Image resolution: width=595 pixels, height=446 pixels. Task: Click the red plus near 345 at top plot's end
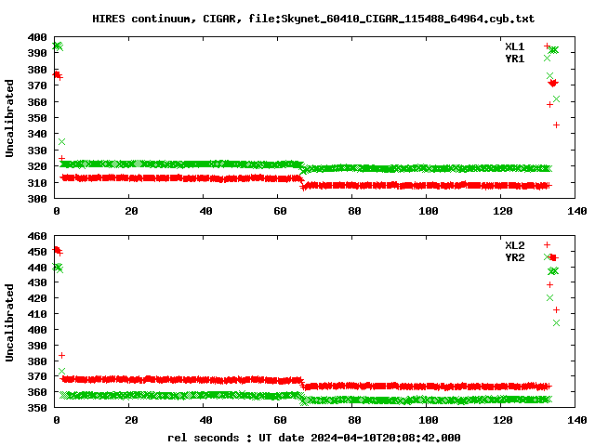[556, 125]
